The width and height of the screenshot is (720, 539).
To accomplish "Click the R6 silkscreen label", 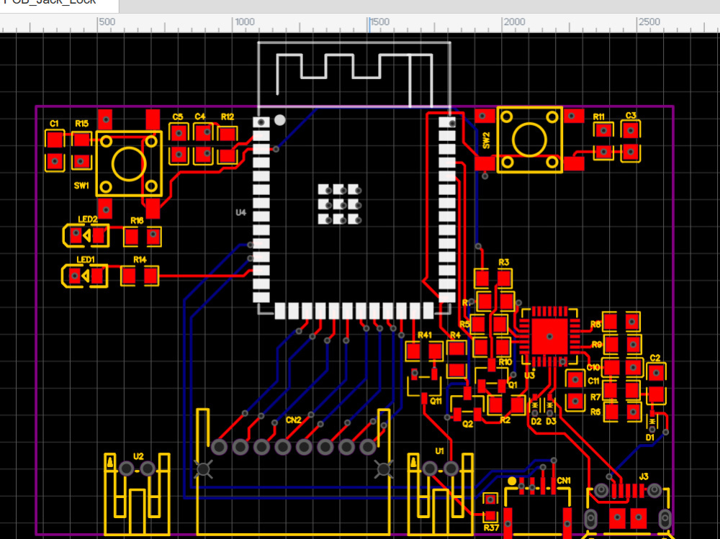I will pos(595,412).
